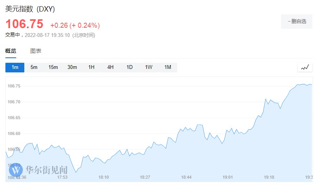Screen dimensions: 315x186
Task: Remove DXY from watchlist
Action: [x=296, y=22]
